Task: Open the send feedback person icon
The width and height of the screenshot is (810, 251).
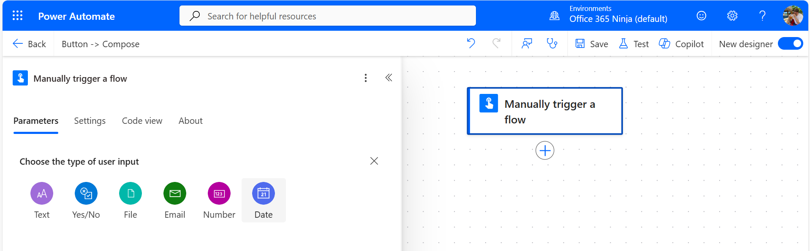Action: pyautogui.click(x=527, y=43)
